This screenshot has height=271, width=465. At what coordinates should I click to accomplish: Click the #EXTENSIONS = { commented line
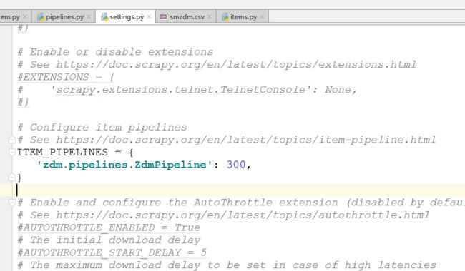(66, 77)
